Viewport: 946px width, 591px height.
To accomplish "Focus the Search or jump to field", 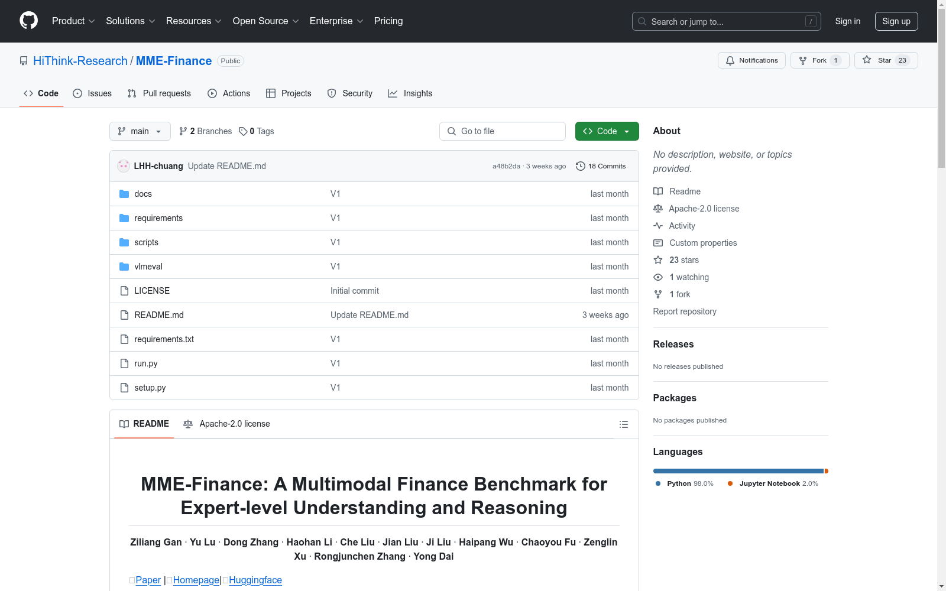I will [x=727, y=21].
